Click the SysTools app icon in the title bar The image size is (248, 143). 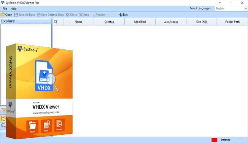pos(3,3)
